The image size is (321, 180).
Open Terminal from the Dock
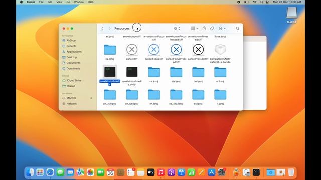[256, 172]
